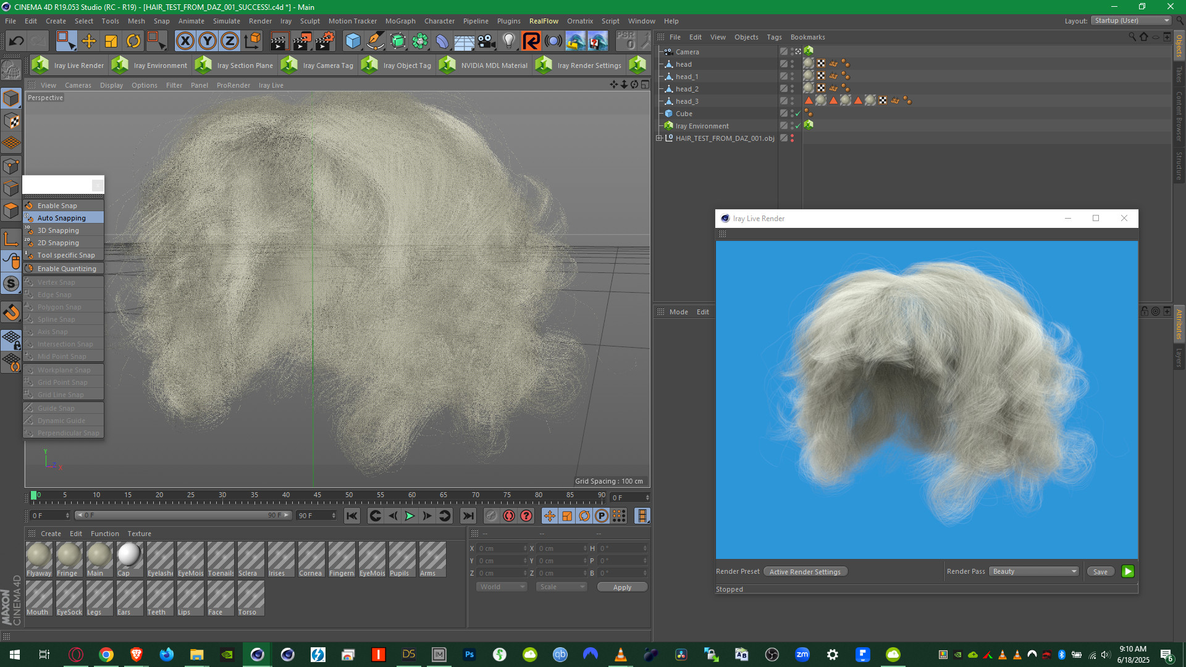Toggle Y axis lock icon
The width and height of the screenshot is (1186, 667).
coord(208,41)
